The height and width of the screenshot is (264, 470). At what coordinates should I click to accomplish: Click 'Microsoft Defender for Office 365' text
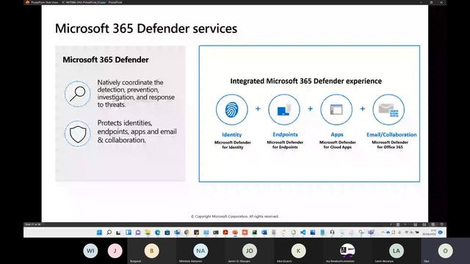[390, 145]
